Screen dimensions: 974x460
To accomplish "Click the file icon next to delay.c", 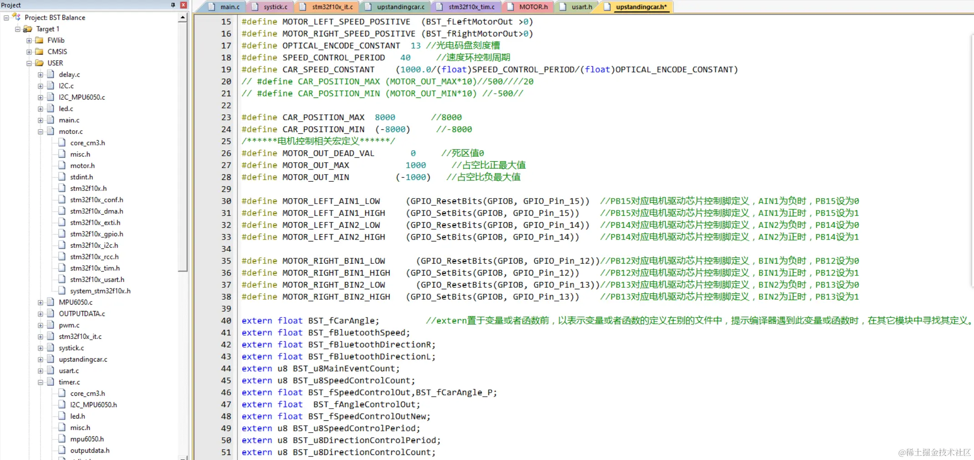I will pyautogui.click(x=51, y=74).
